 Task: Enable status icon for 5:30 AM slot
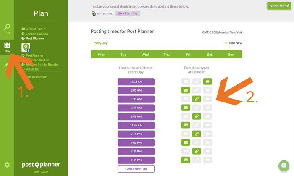coord(207,99)
